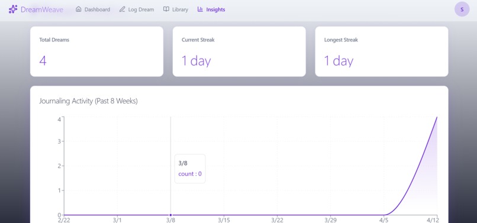Select the Current Streak card label
This screenshot has height=223, width=477.
tap(198, 40)
